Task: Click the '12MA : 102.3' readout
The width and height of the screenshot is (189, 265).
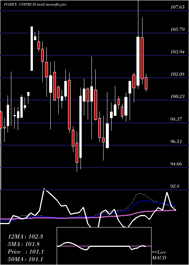Action: click(x=25, y=237)
